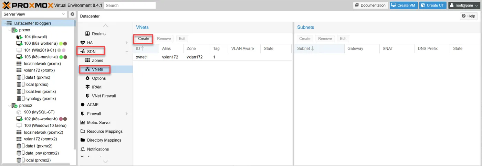Open the IPAM section
Image resolution: width=482 pixels, height=166 pixels.
pyautogui.click(x=96, y=87)
